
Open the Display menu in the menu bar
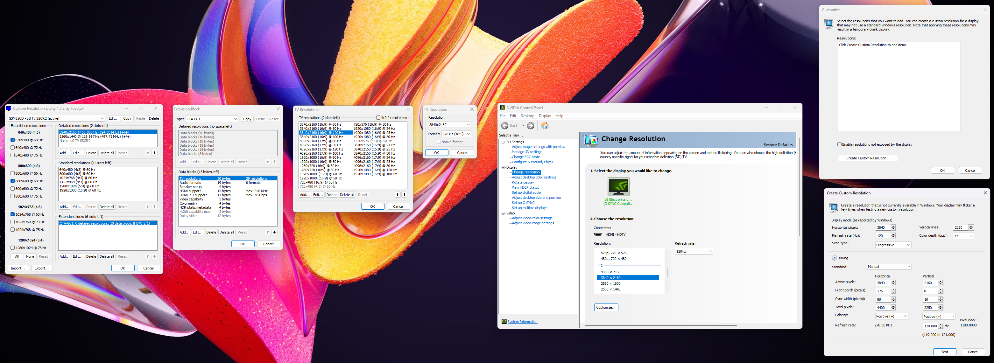coord(545,116)
